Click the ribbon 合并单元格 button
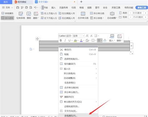148x117 pixels. click(x=83, y=15)
